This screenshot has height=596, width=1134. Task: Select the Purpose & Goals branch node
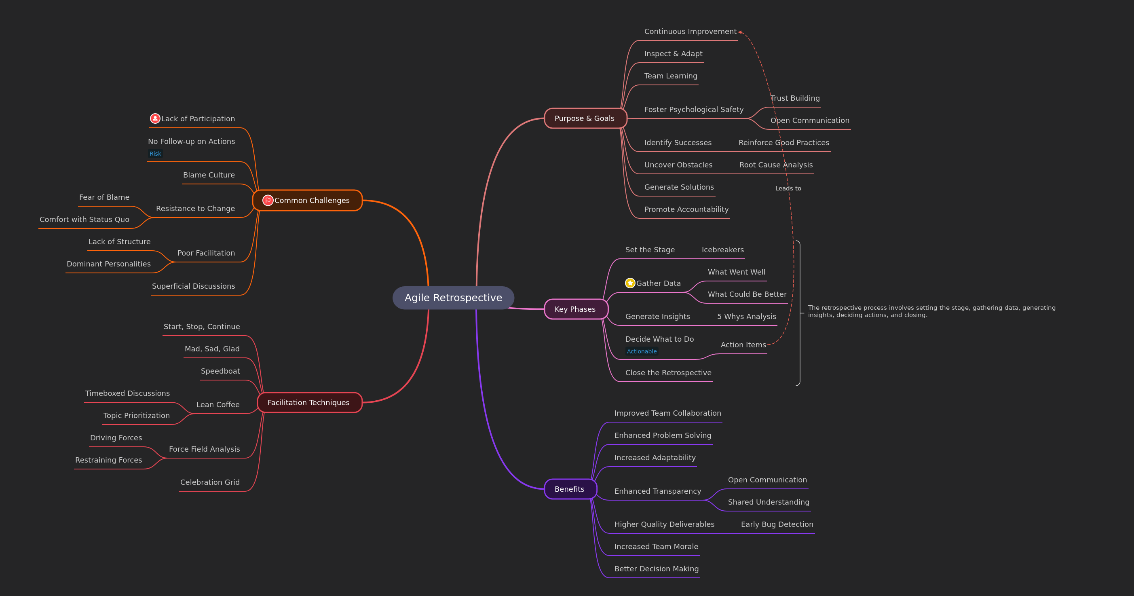585,118
